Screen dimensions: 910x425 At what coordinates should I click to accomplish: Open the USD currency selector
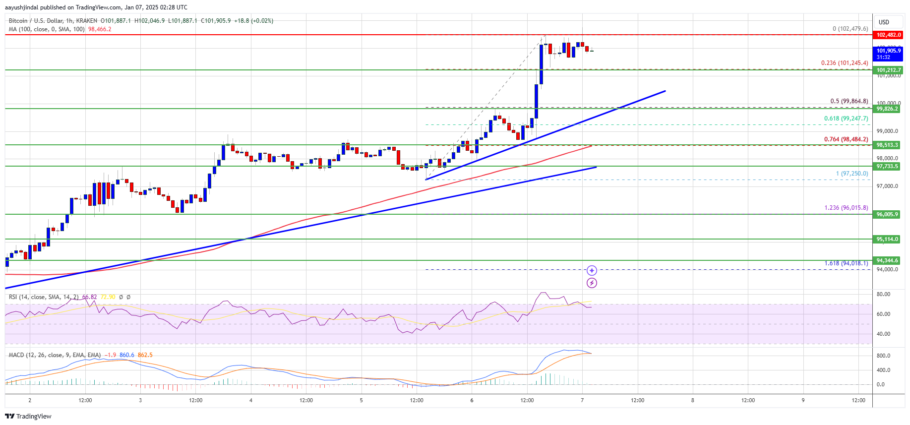point(884,22)
